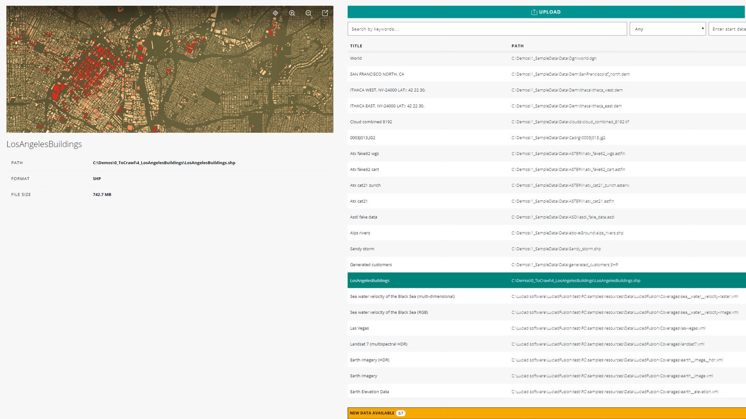746x419 pixels.
Task: Select the Alps rivers dataset
Action: 360,233
